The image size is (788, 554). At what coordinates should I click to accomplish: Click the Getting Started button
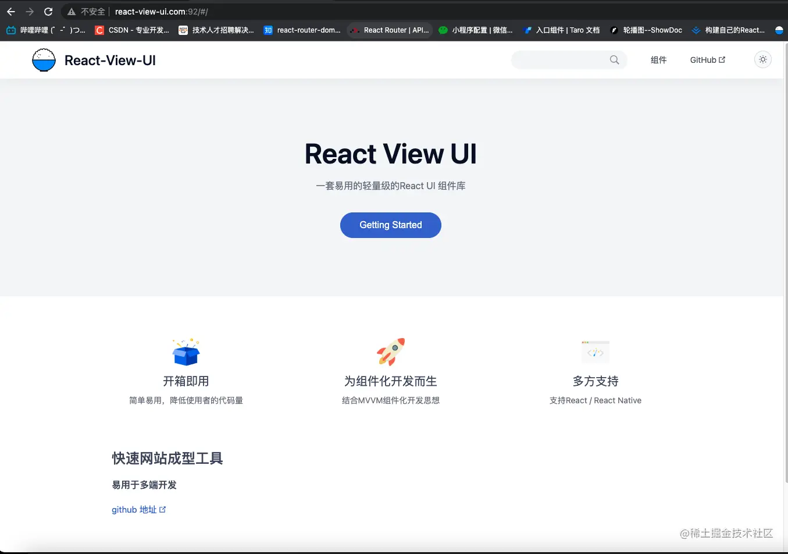point(391,225)
